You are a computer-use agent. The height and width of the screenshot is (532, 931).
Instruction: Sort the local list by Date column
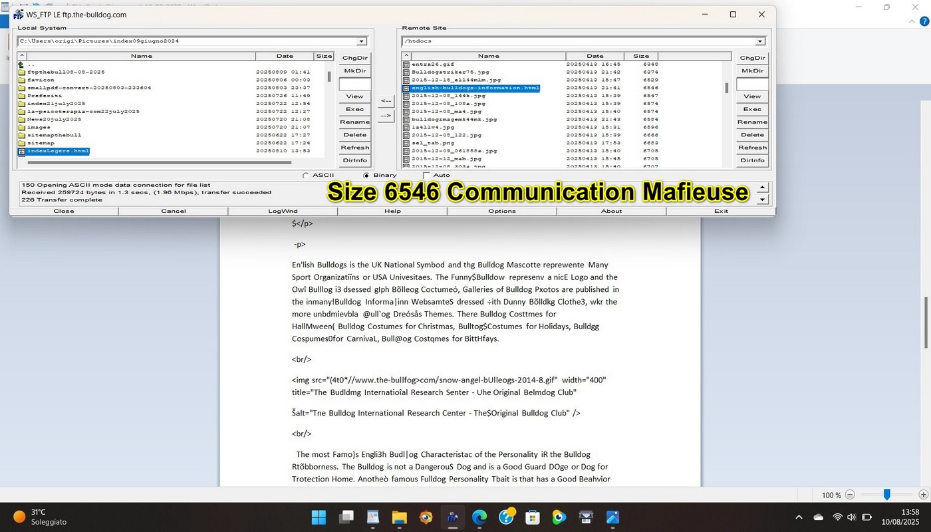(x=285, y=56)
